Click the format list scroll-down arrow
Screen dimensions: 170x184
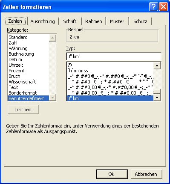pyautogui.click(x=157, y=98)
